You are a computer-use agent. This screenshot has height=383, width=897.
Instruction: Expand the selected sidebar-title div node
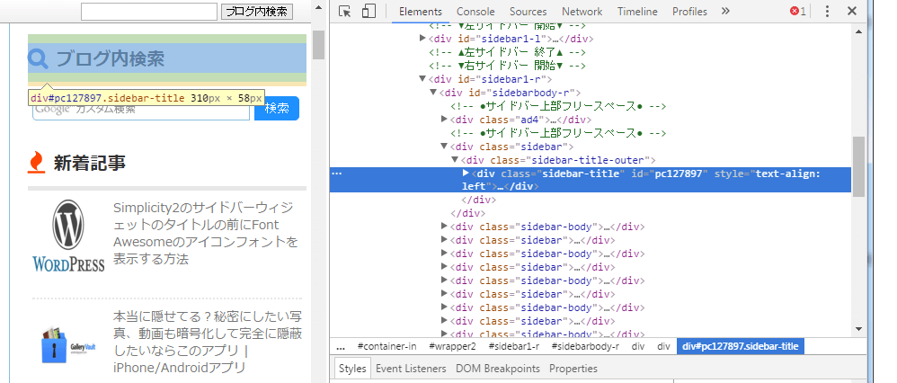(466, 173)
